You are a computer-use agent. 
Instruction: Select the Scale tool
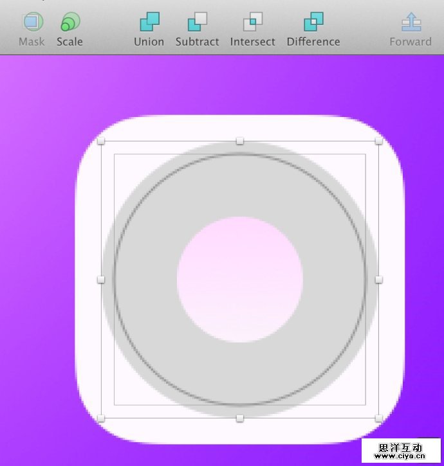click(x=69, y=24)
